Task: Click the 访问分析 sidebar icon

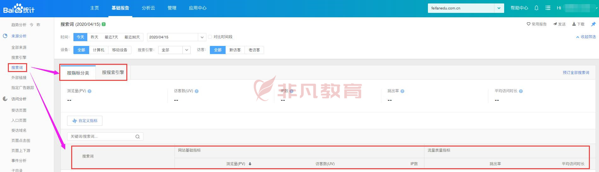Action: tap(5, 99)
